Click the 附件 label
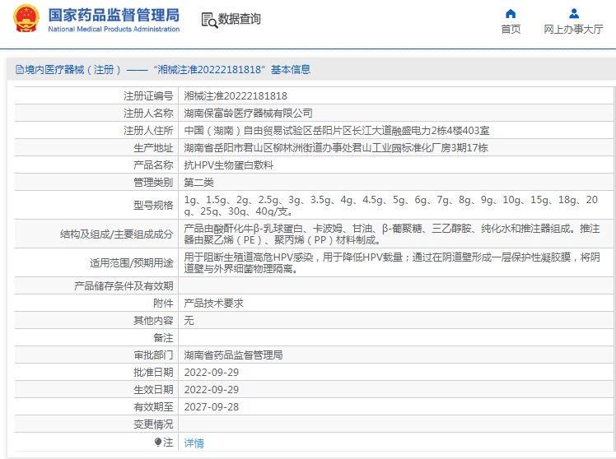The height and width of the screenshot is (459, 616). pyautogui.click(x=163, y=304)
